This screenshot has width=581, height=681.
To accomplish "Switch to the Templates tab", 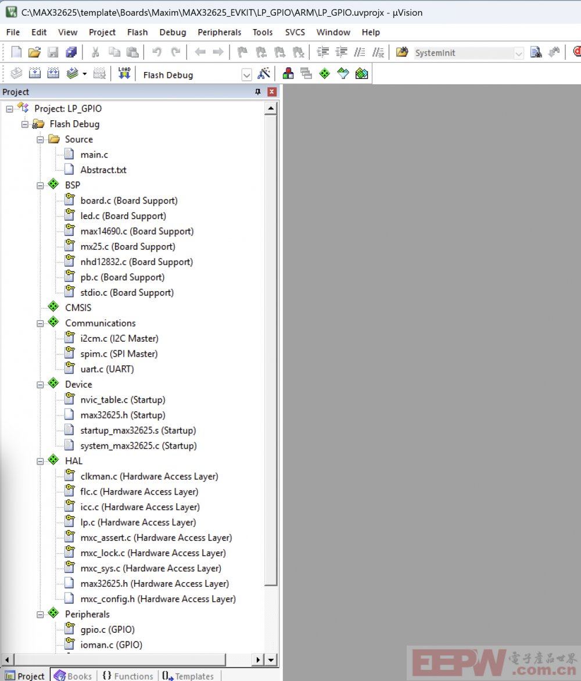I will coord(188,676).
